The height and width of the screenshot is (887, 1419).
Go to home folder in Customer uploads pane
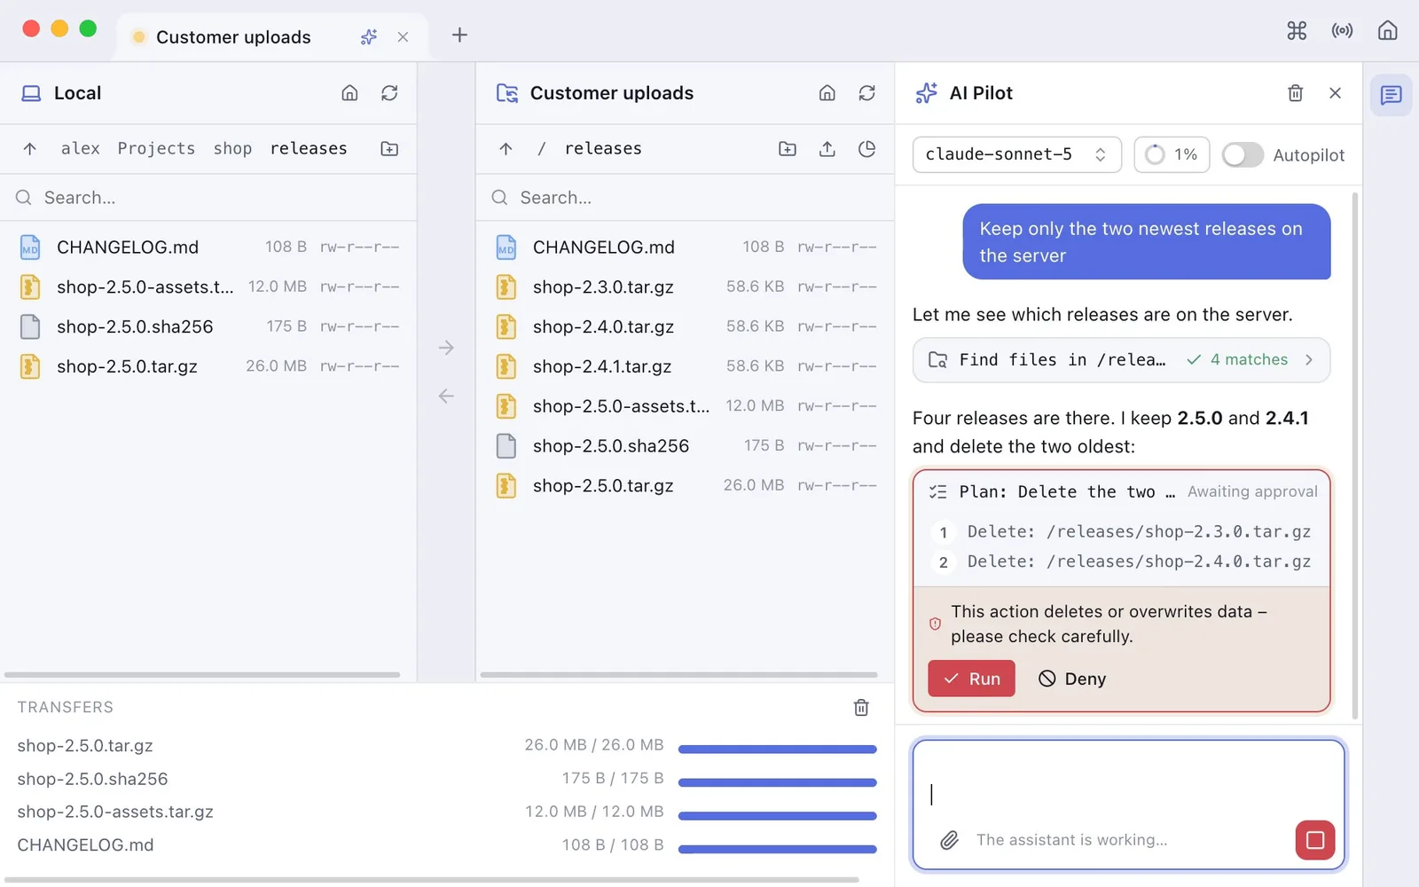(827, 93)
